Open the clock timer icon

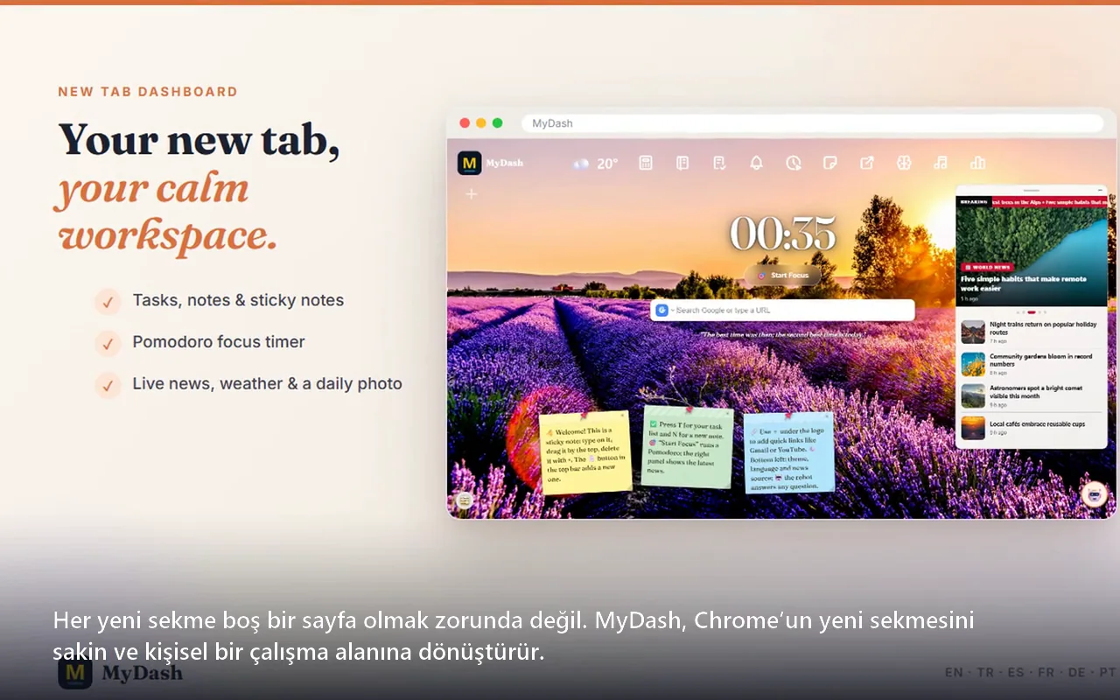coord(794,163)
